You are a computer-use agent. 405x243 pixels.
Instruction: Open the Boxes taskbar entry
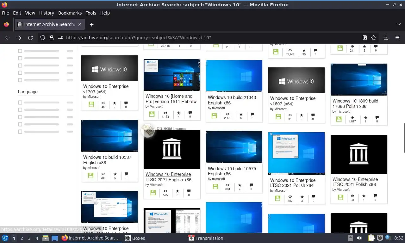coord(135,238)
